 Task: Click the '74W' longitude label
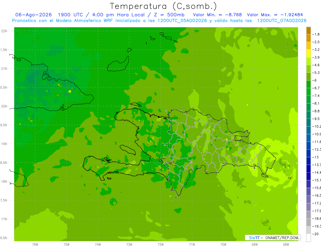(98, 245)
